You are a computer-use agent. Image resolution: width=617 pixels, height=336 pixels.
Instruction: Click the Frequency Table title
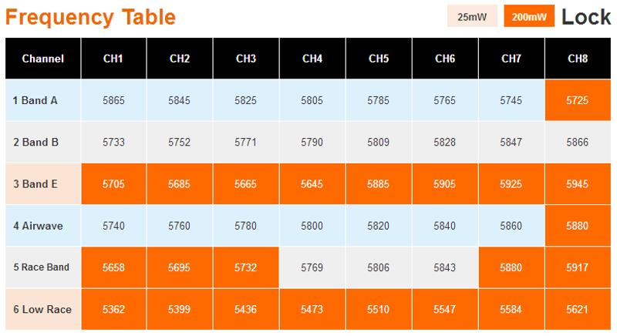pos(91,16)
